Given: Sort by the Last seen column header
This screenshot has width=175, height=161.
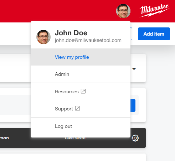Looking at the screenshot, I should point(75,139).
